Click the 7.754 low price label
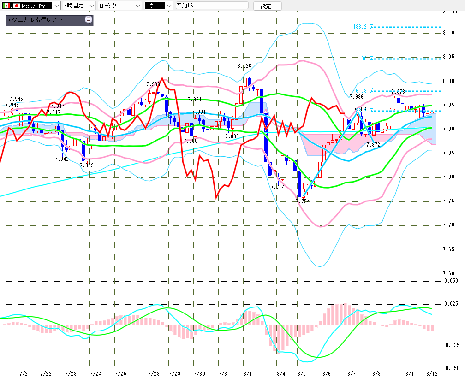 point(303,201)
